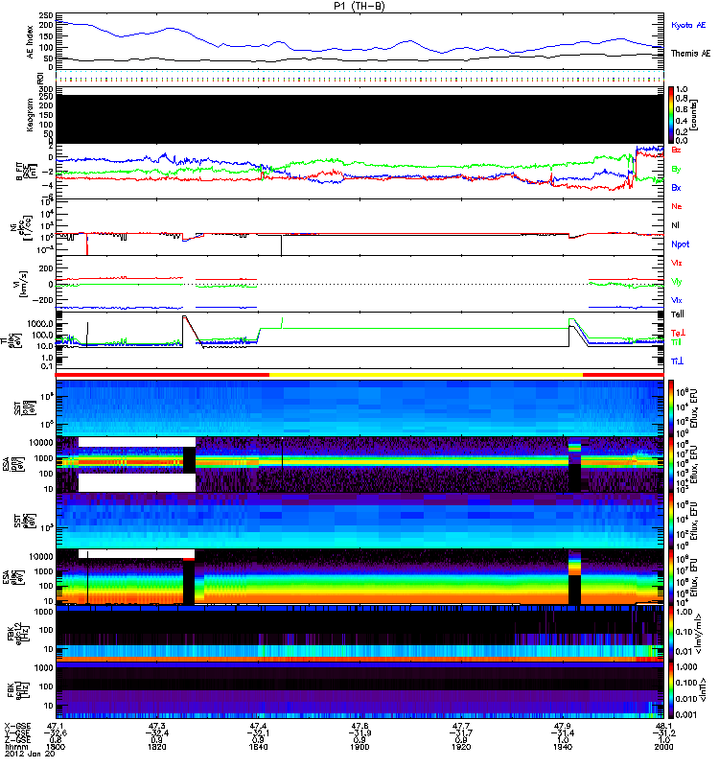The height and width of the screenshot is (767, 719).
Task: Click the FBK mV/m color bar
Action: (x=671, y=634)
